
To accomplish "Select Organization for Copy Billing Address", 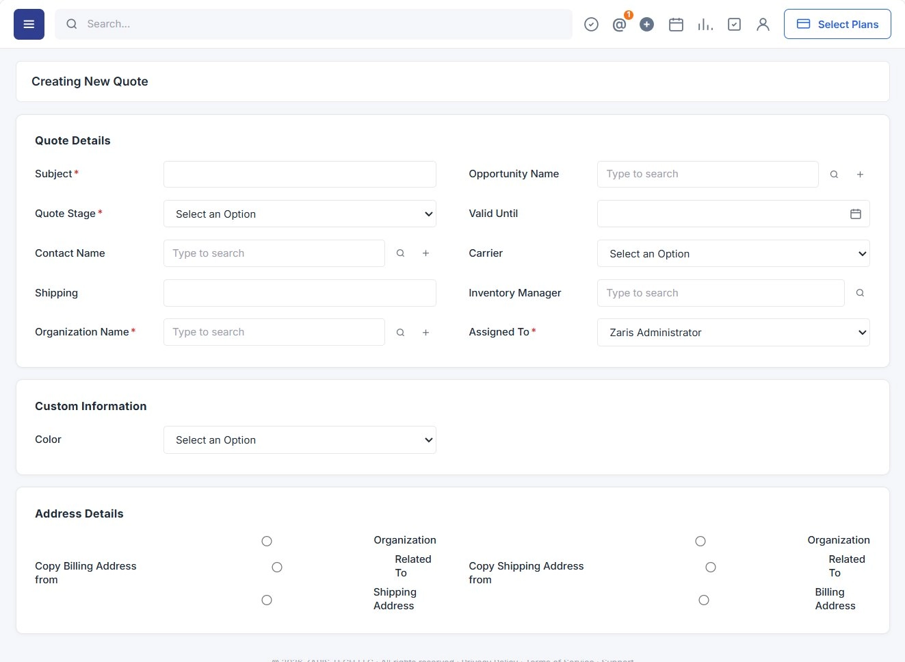I will 267,541.
